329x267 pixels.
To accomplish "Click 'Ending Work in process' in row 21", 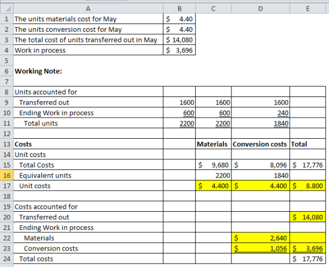I will tap(88, 227).
